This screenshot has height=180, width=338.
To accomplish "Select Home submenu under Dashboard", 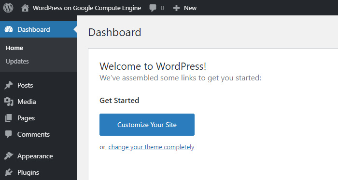I will [14, 48].
